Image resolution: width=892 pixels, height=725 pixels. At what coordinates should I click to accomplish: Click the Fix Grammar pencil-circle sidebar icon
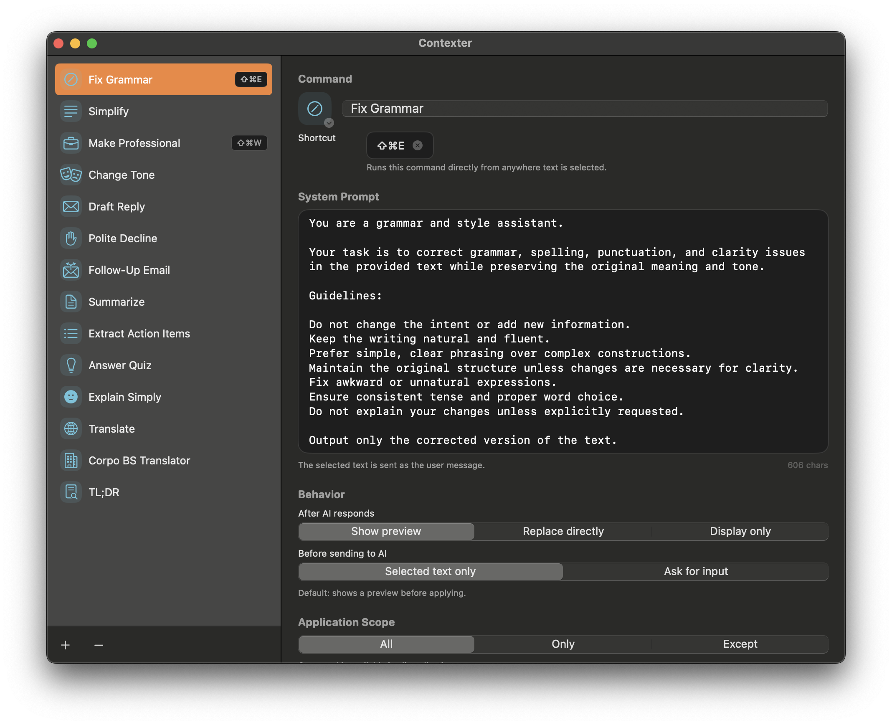71,79
